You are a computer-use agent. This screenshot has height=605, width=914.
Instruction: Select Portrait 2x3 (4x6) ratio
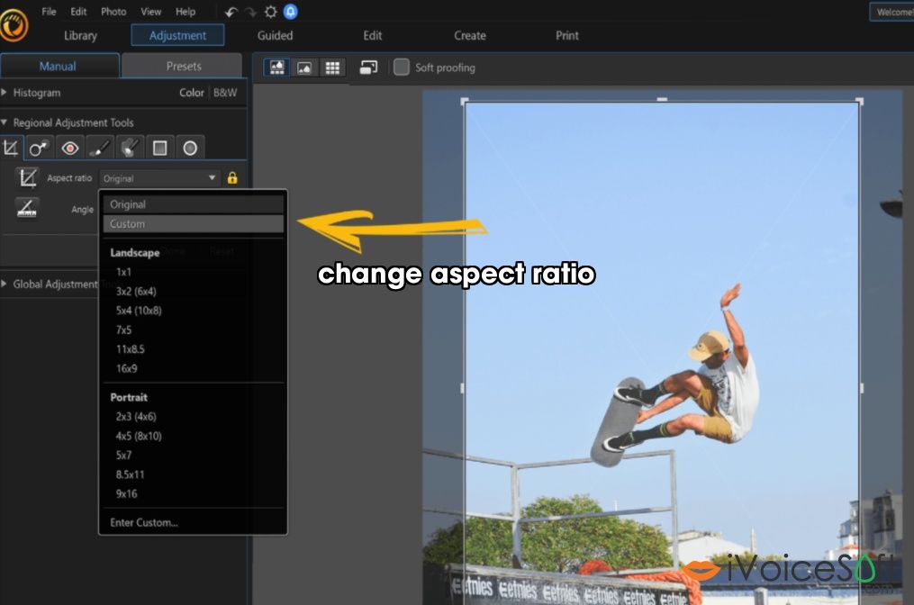coord(136,416)
